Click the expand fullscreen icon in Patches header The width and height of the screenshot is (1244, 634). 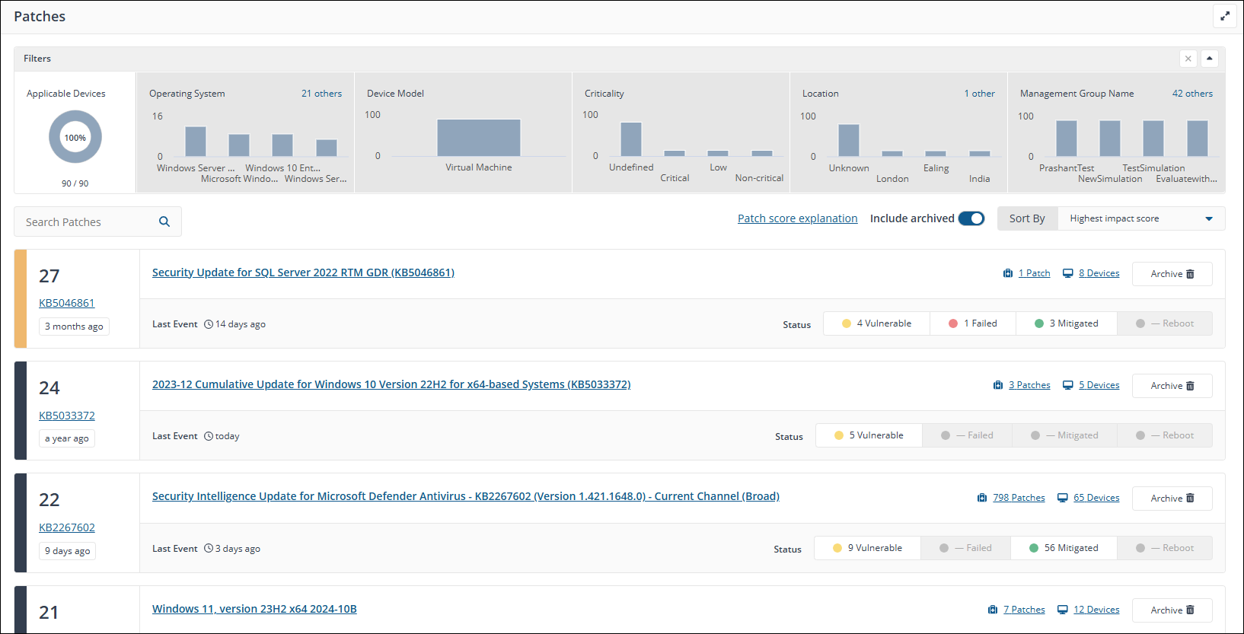(1224, 16)
